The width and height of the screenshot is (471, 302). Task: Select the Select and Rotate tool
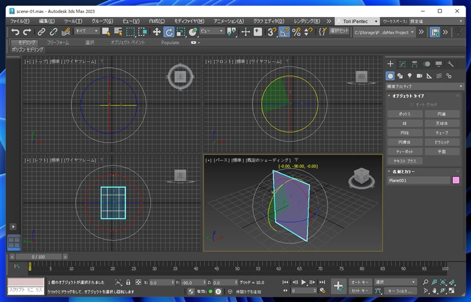[169, 32]
